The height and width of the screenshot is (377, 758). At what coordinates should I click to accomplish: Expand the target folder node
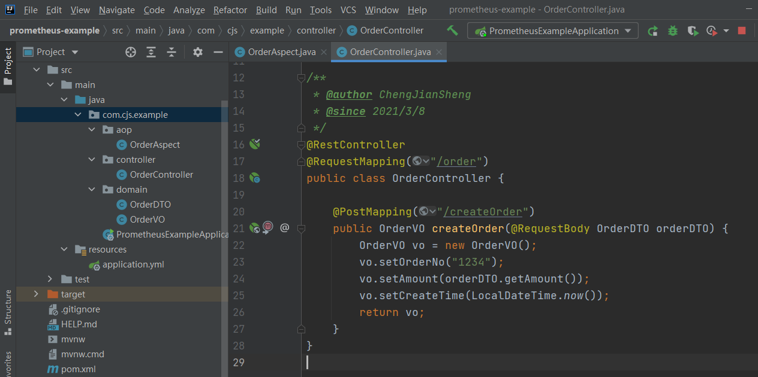click(37, 294)
